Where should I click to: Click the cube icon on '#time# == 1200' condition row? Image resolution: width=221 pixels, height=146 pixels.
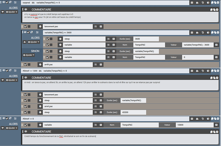click(x=209, y=71)
